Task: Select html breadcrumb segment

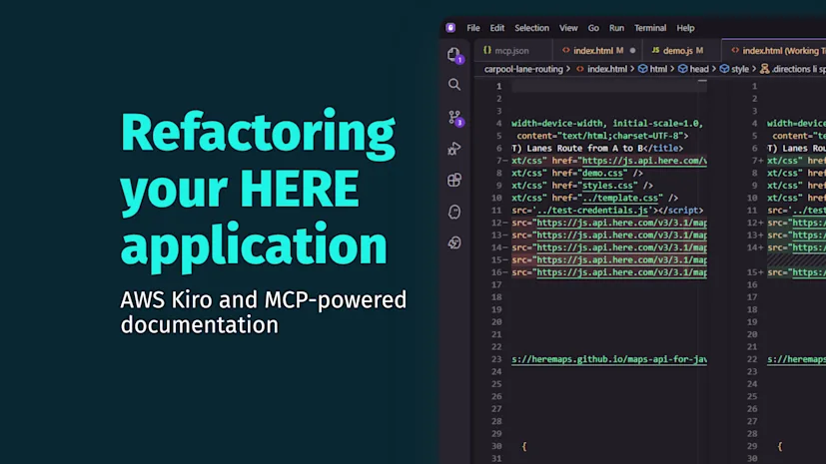Action: pos(652,69)
